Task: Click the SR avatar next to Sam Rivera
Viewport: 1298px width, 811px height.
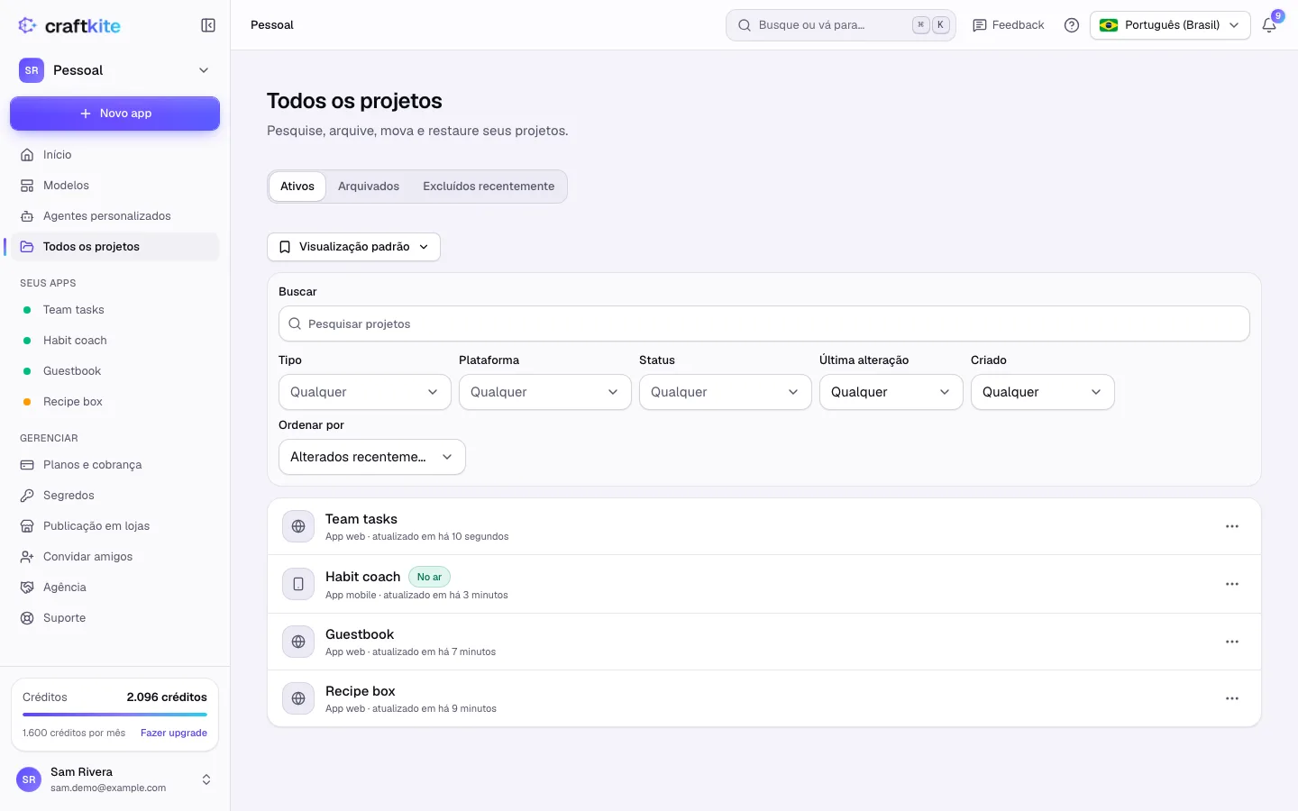Action: pos(29,779)
